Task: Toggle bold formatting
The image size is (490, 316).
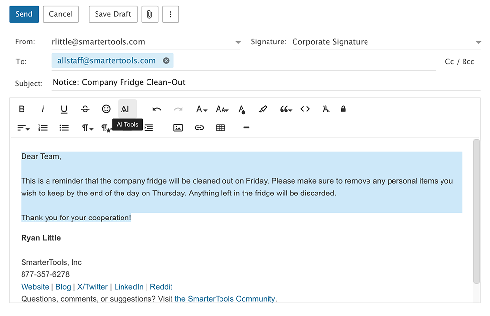Action: point(22,109)
